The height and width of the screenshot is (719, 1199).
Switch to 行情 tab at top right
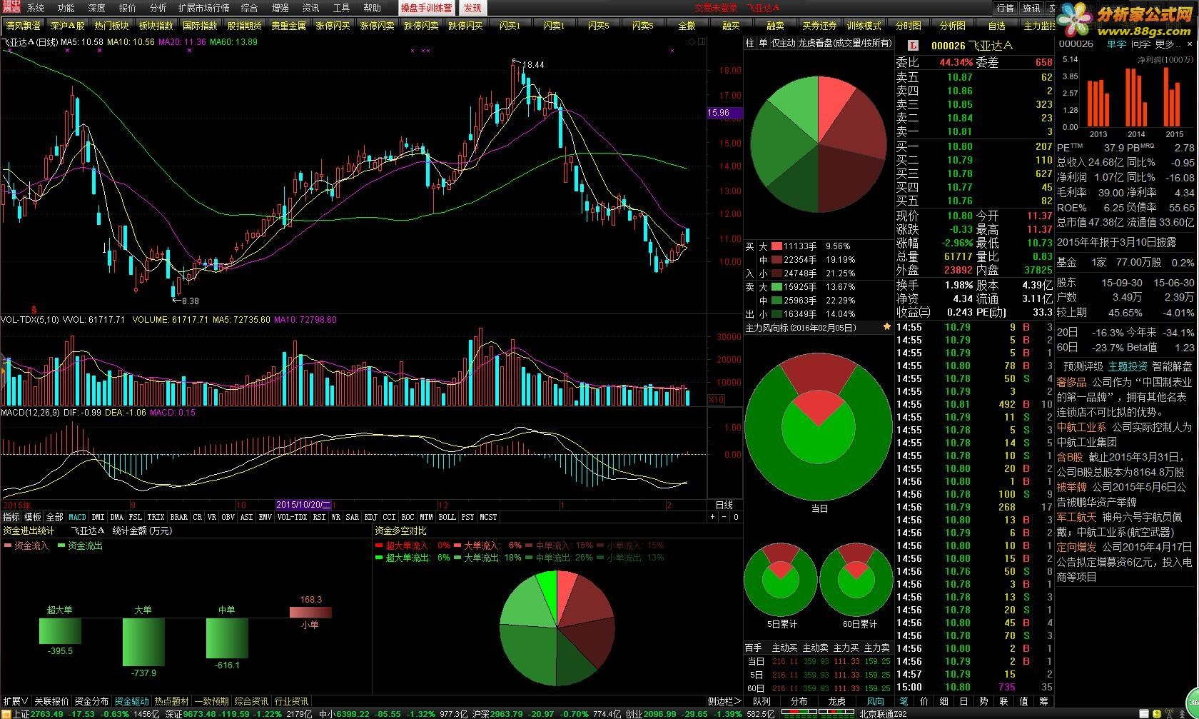point(1006,8)
